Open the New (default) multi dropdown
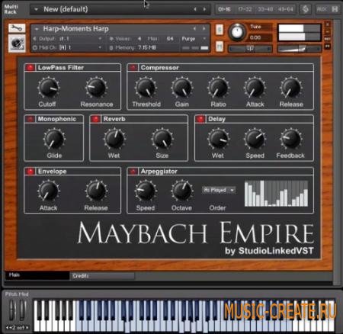This screenshot has height=334, width=343. (36, 9)
